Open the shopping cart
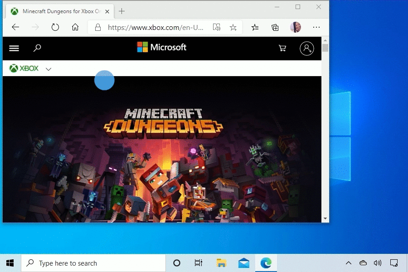 coord(282,48)
